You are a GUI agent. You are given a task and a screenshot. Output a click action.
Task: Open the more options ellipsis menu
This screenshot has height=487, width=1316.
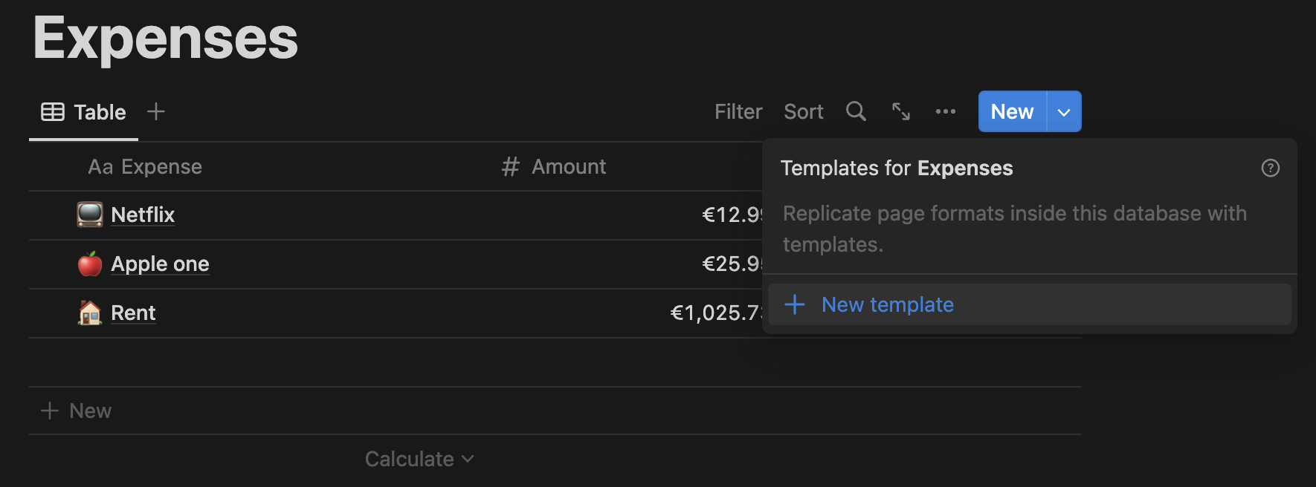945,111
